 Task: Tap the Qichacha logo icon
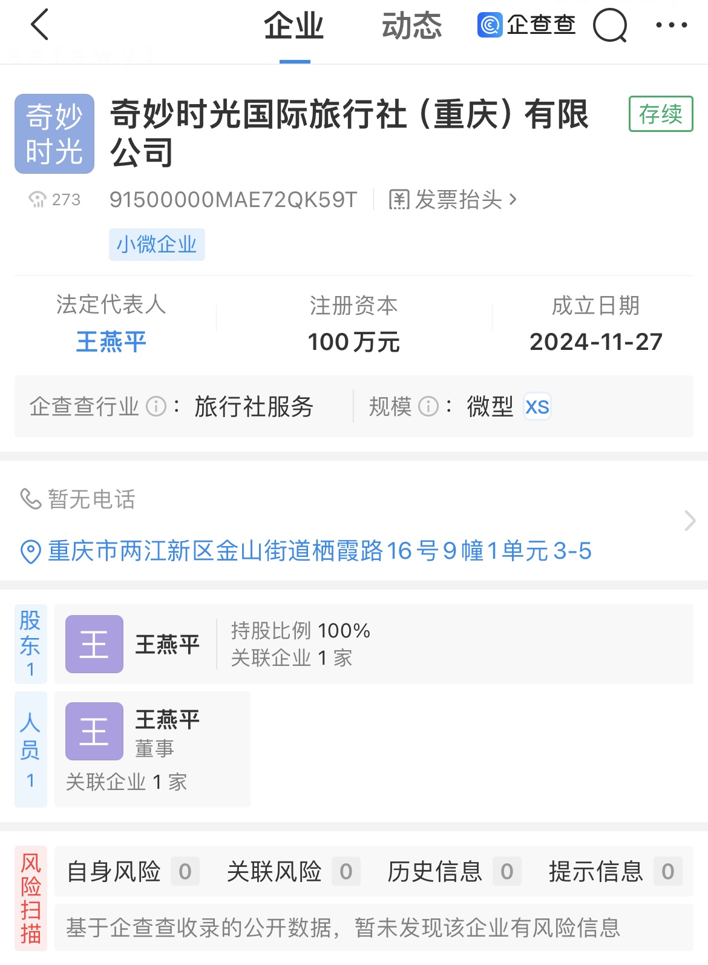(490, 25)
